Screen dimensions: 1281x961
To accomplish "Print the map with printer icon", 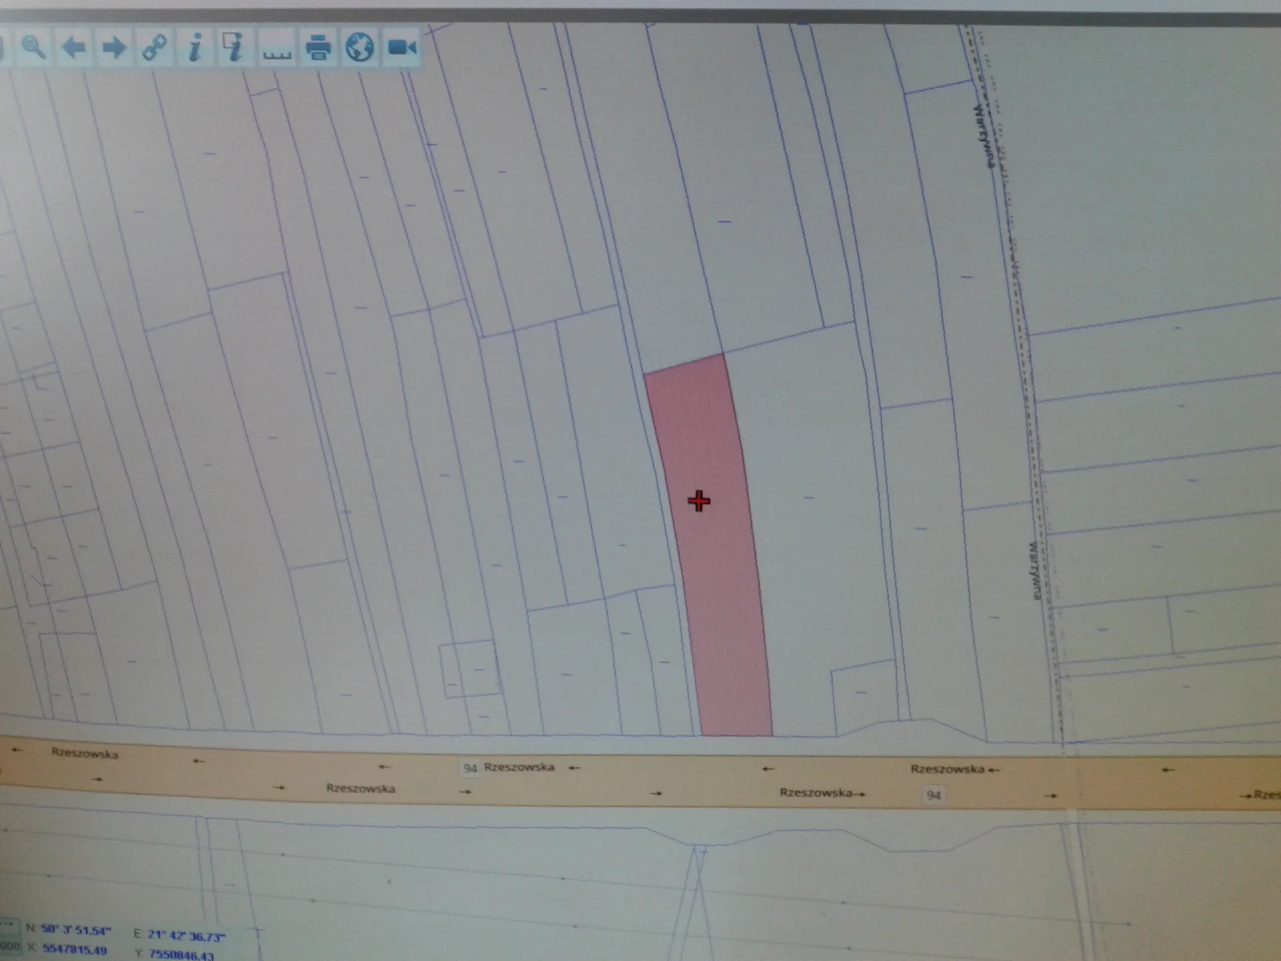I will pyautogui.click(x=318, y=47).
